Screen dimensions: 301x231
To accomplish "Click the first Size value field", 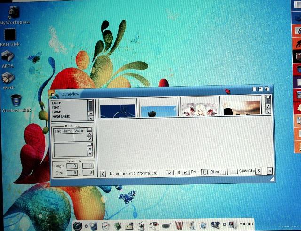I will 72,173.
